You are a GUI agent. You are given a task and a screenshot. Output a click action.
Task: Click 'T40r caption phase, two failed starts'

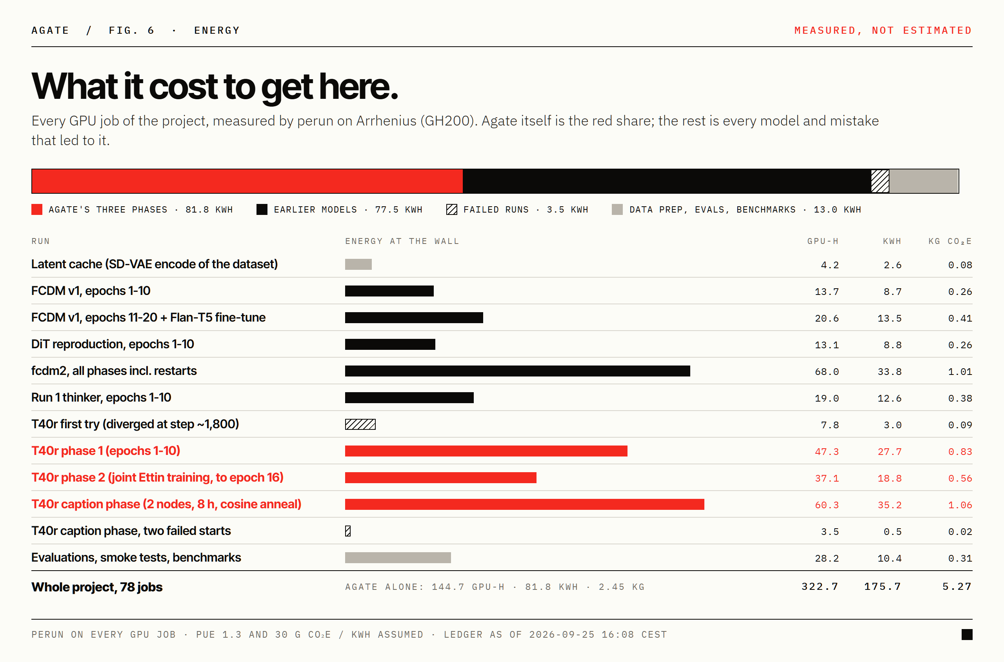tap(131, 531)
